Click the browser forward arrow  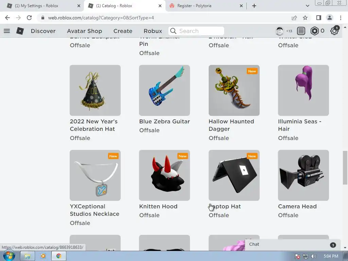tap(18, 18)
